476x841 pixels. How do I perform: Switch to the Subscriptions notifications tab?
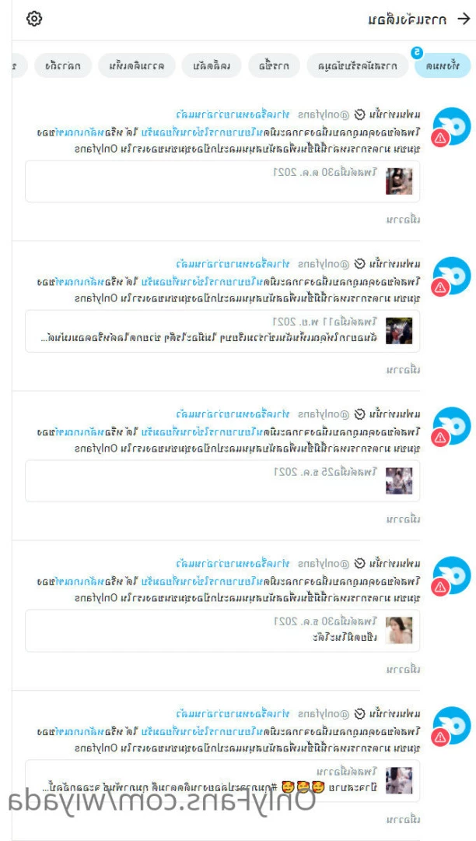358,66
